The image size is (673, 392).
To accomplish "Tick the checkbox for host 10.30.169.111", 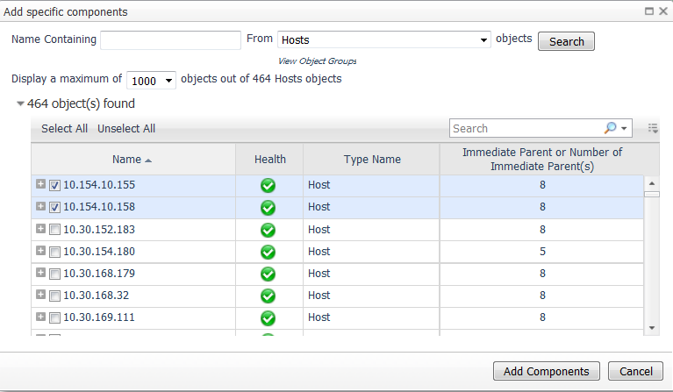I will tap(54, 317).
